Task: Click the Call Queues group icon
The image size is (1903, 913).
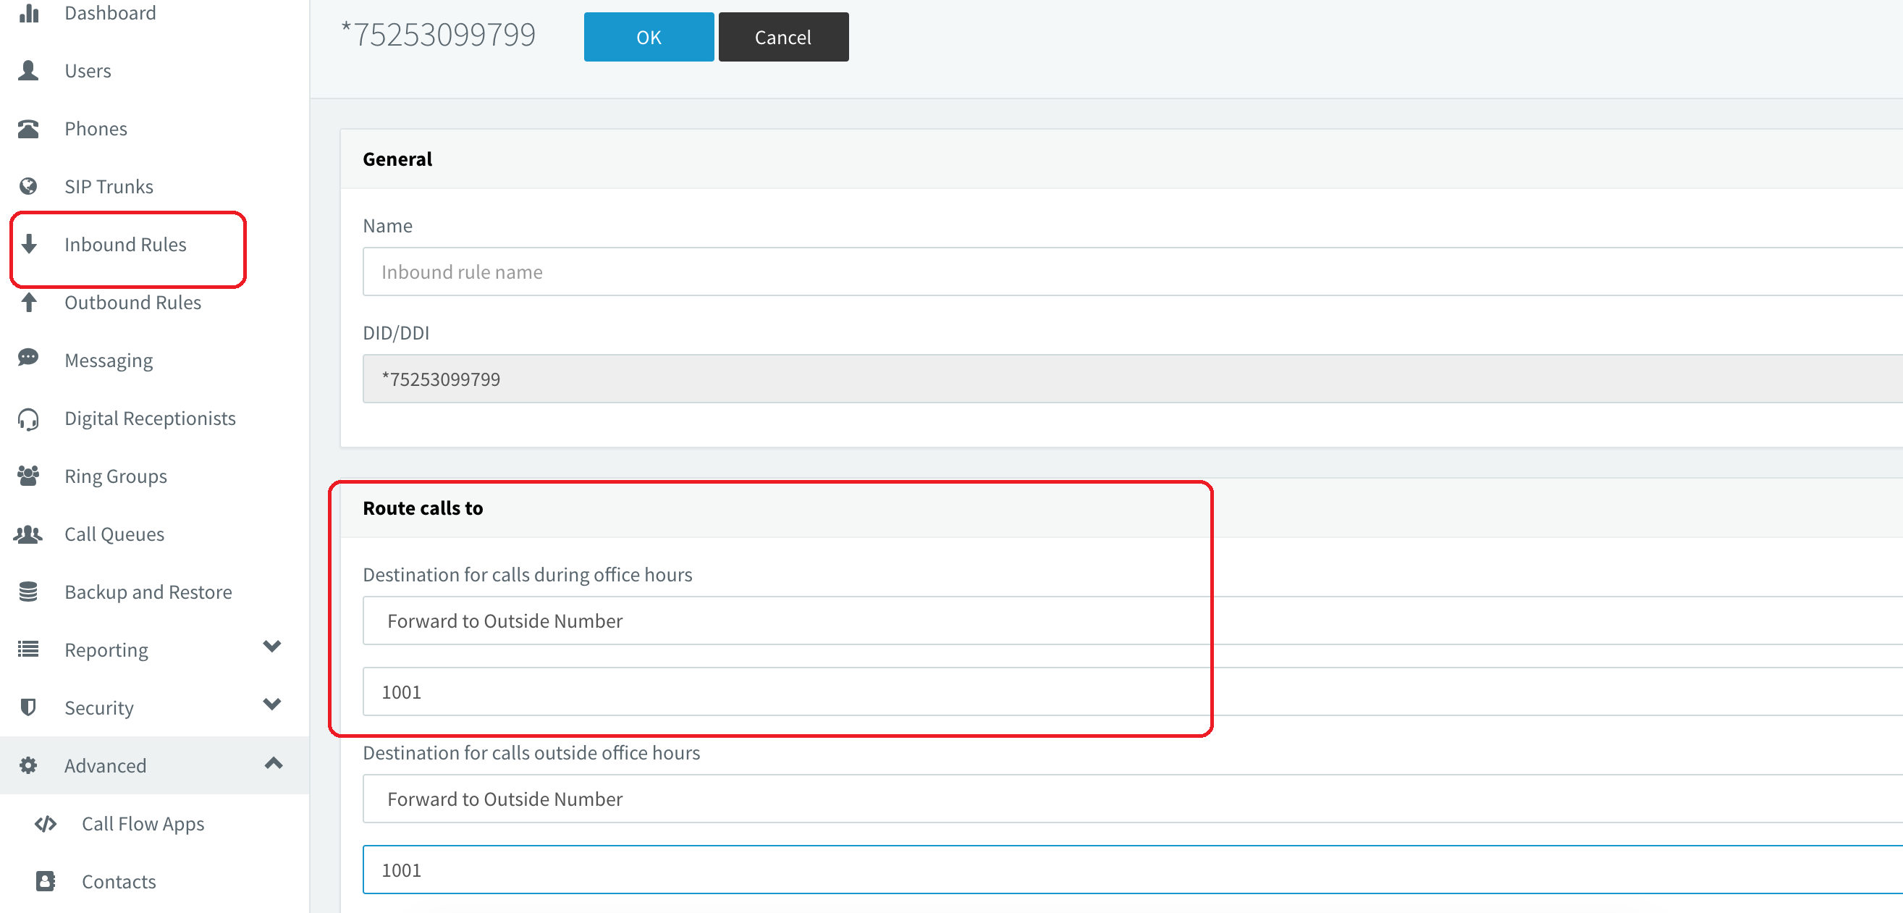Action: tap(29, 534)
